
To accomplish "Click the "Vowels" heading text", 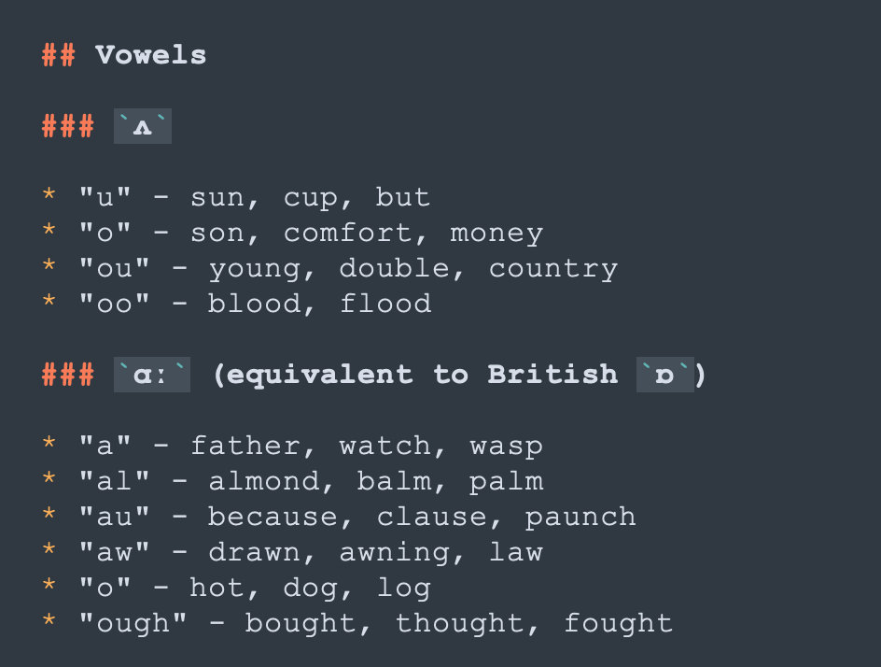I will [150, 55].
